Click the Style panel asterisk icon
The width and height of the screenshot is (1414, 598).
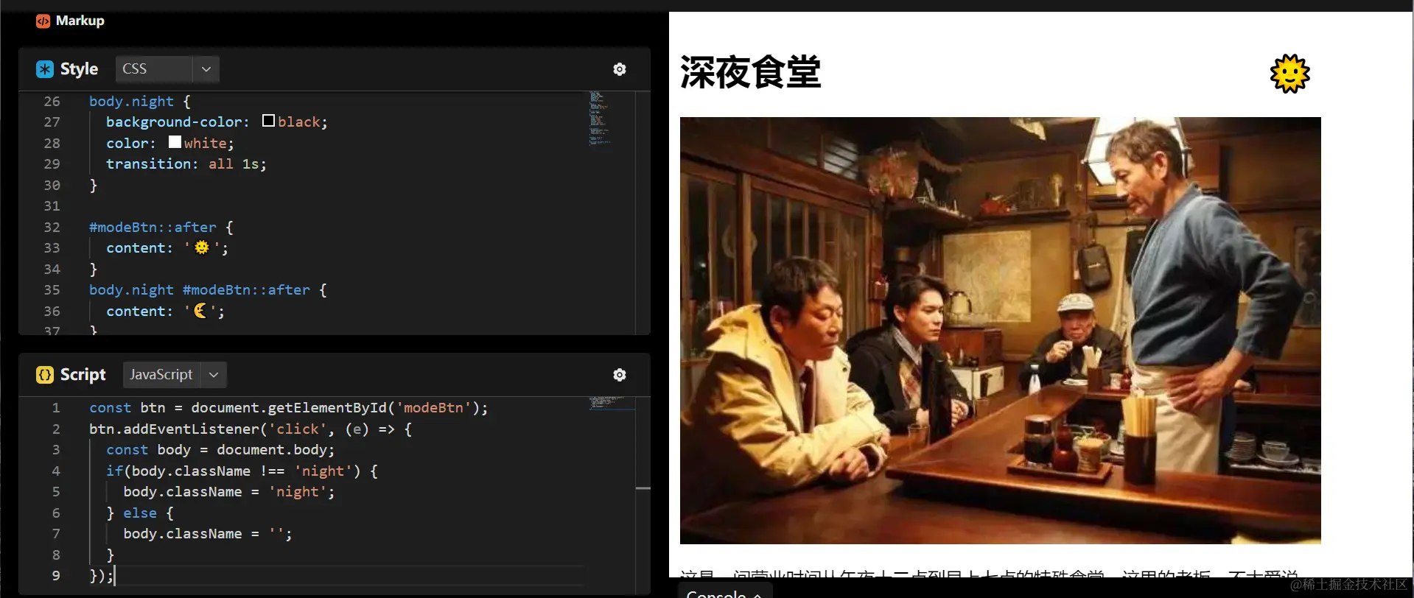(x=45, y=69)
